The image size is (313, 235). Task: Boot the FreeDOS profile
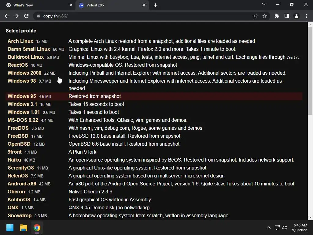click(18, 128)
